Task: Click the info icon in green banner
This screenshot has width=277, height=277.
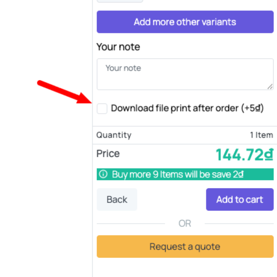Action: pyautogui.click(x=103, y=174)
